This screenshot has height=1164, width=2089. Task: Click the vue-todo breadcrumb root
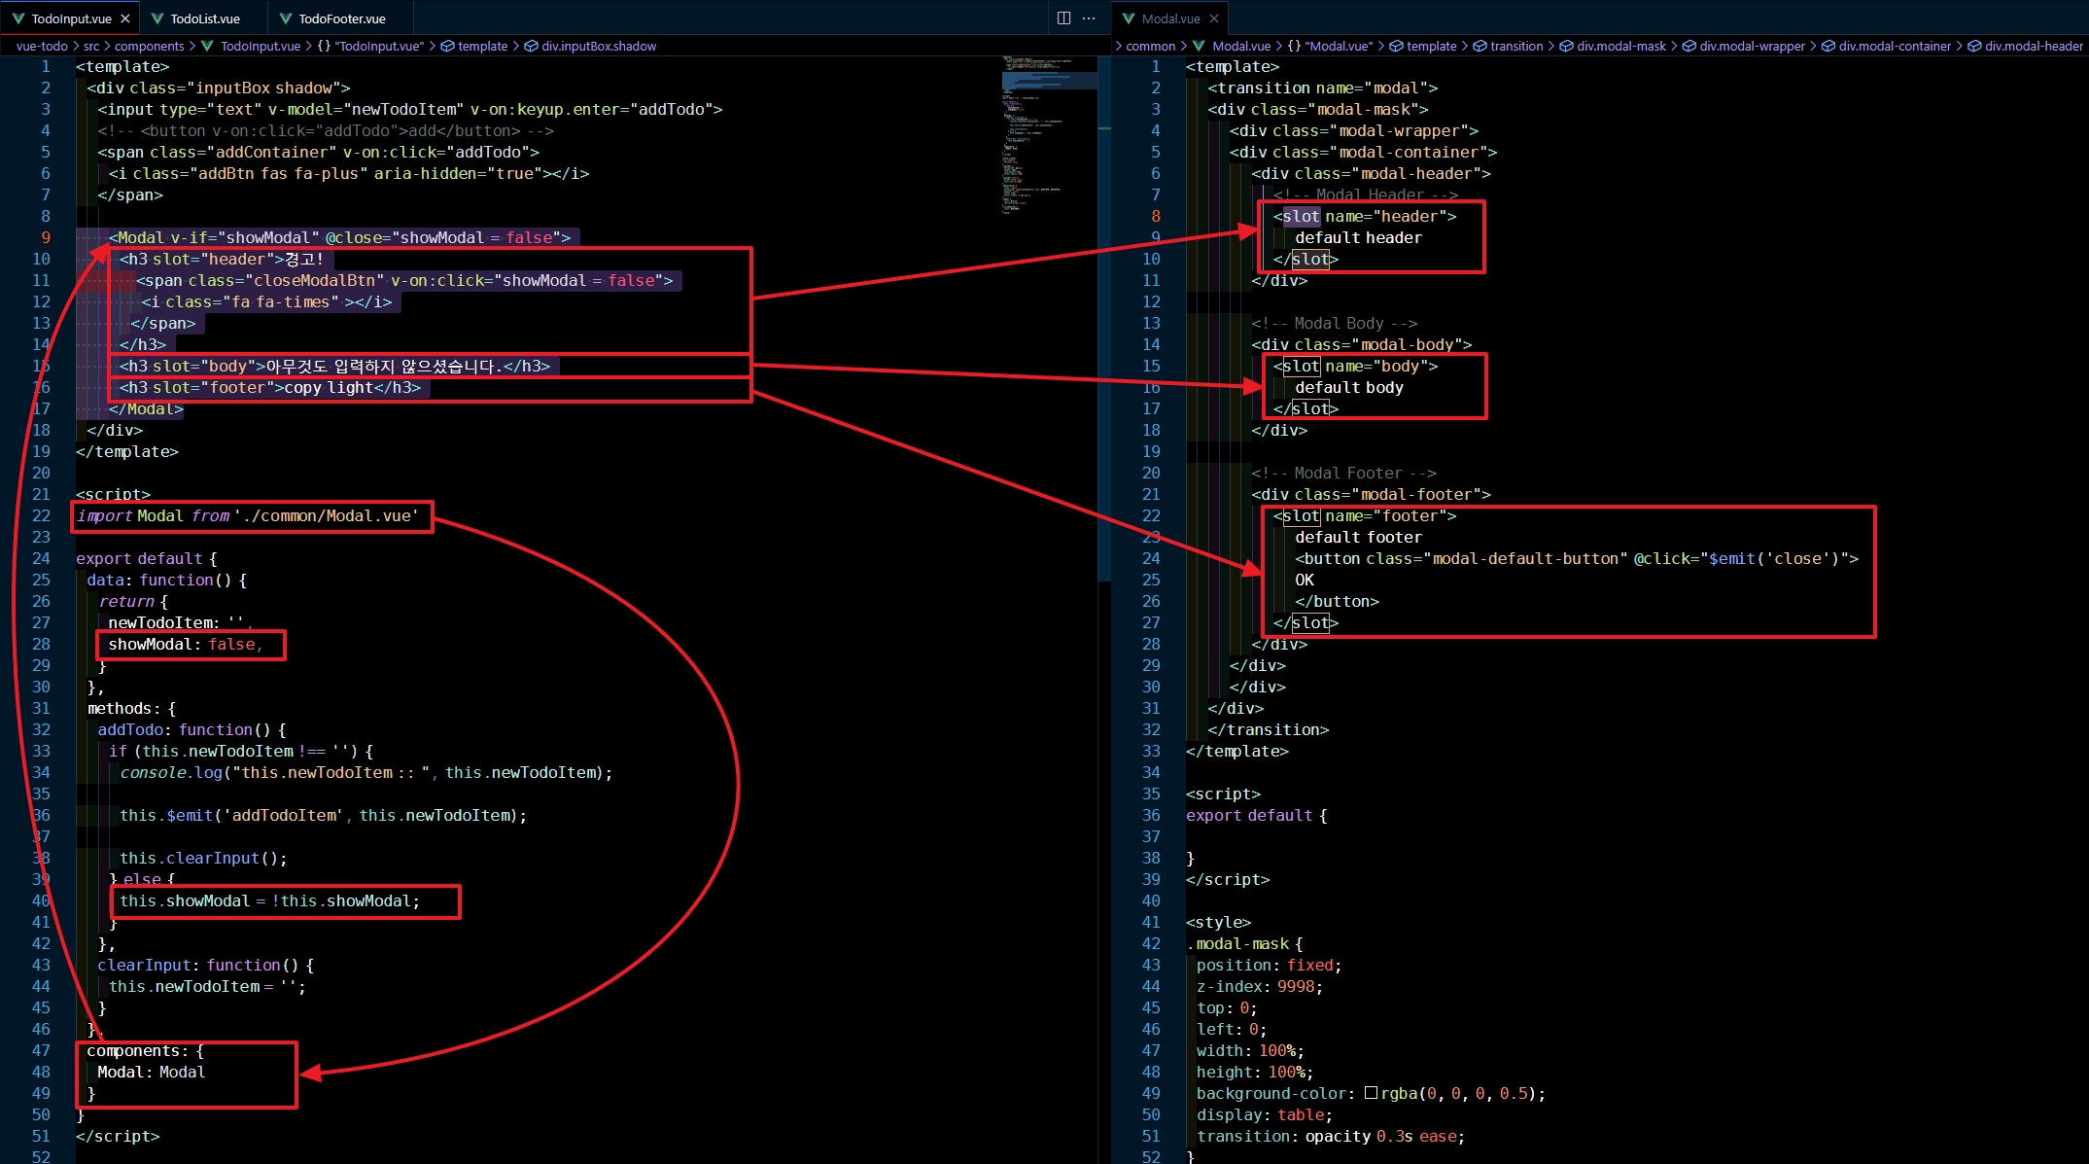42,46
